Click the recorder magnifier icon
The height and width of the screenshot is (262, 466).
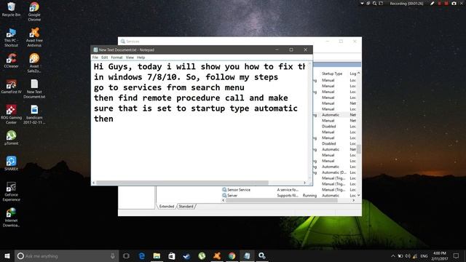click(x=375, y=4)
